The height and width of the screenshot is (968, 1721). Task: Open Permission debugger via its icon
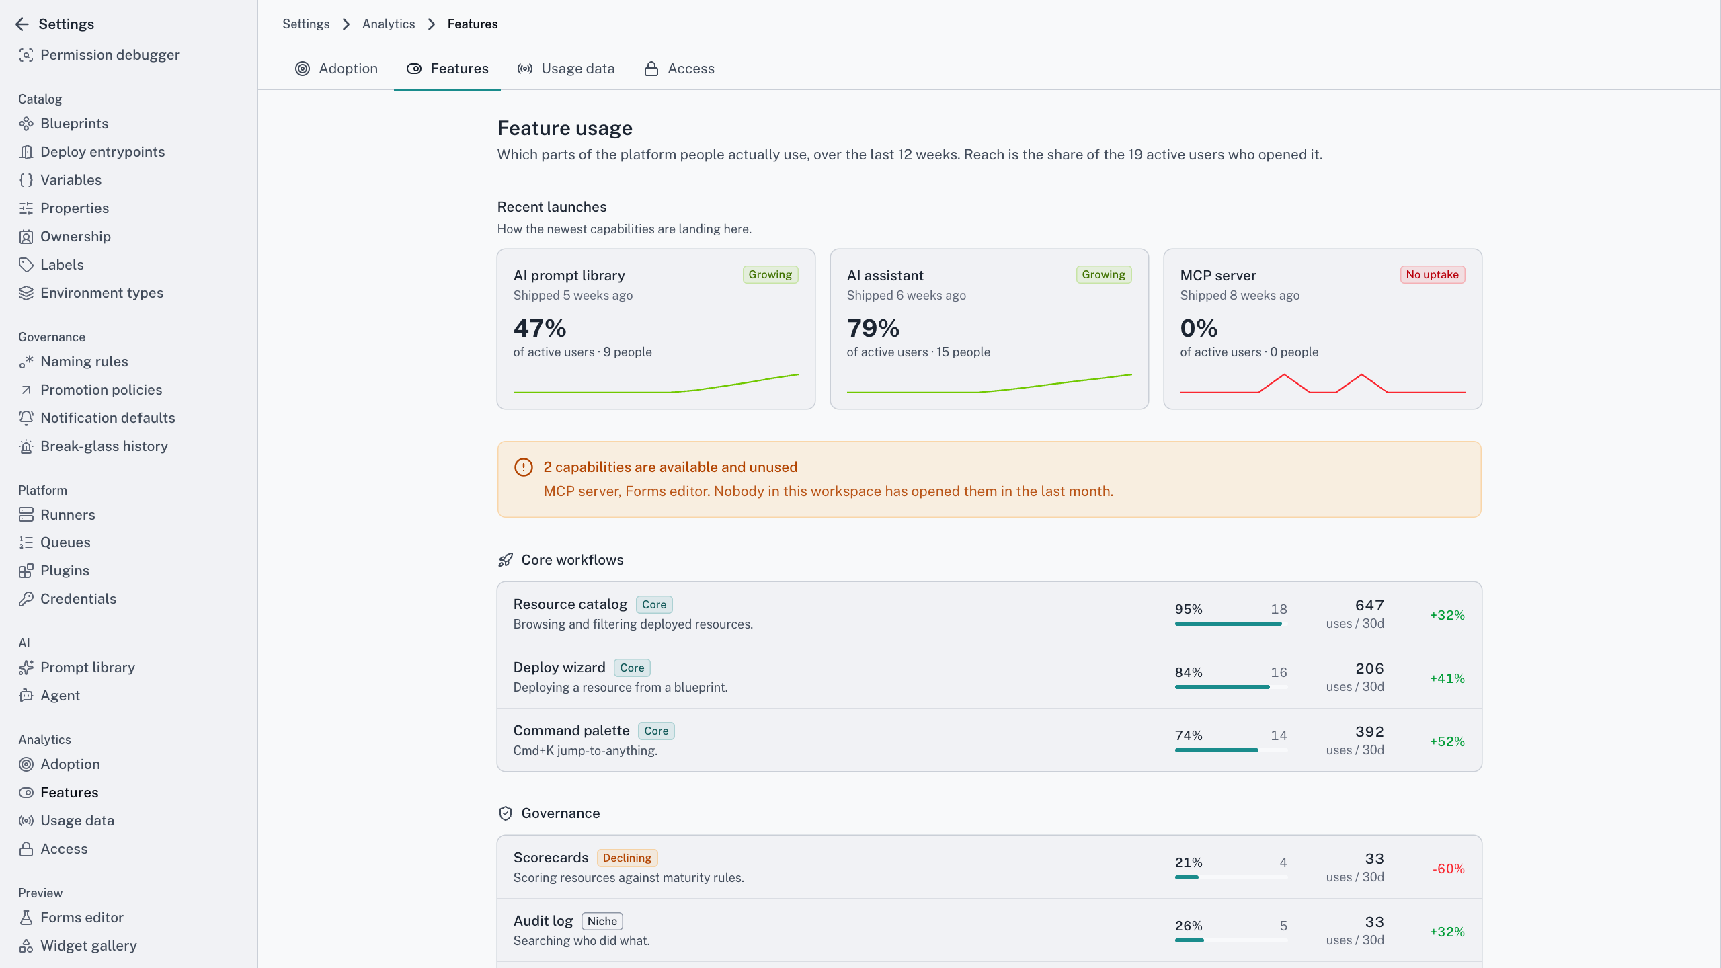(x=26, y=55)
